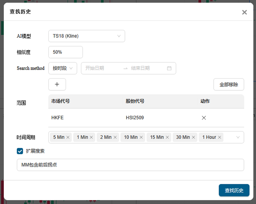Screen dimensions: 256x204
Task: Remove the 1 Min time period tag
Action: [91, 137]
